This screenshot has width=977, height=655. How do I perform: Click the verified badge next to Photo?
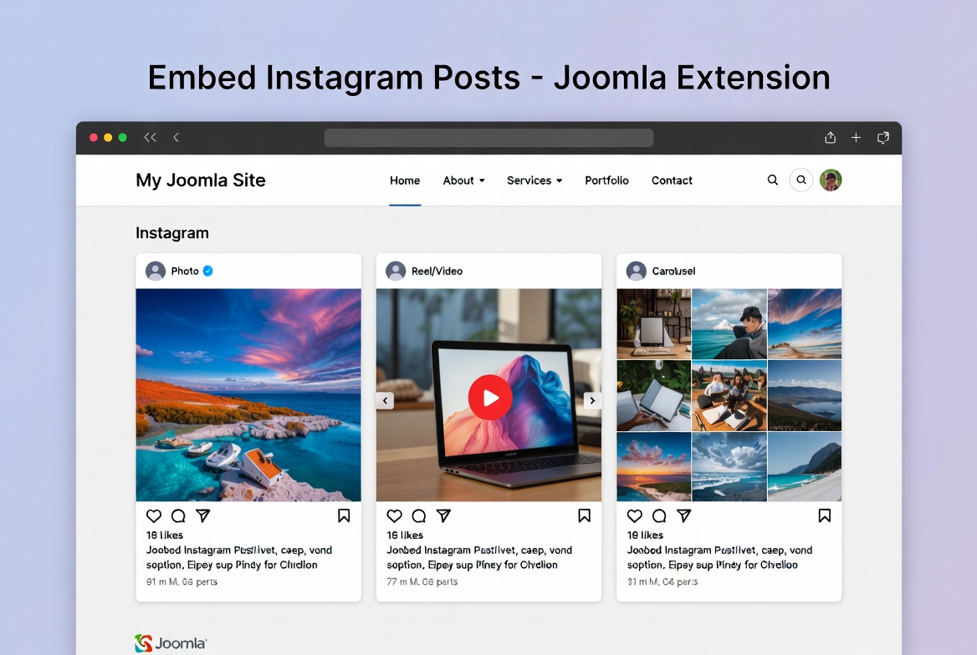tap(208, 271)
